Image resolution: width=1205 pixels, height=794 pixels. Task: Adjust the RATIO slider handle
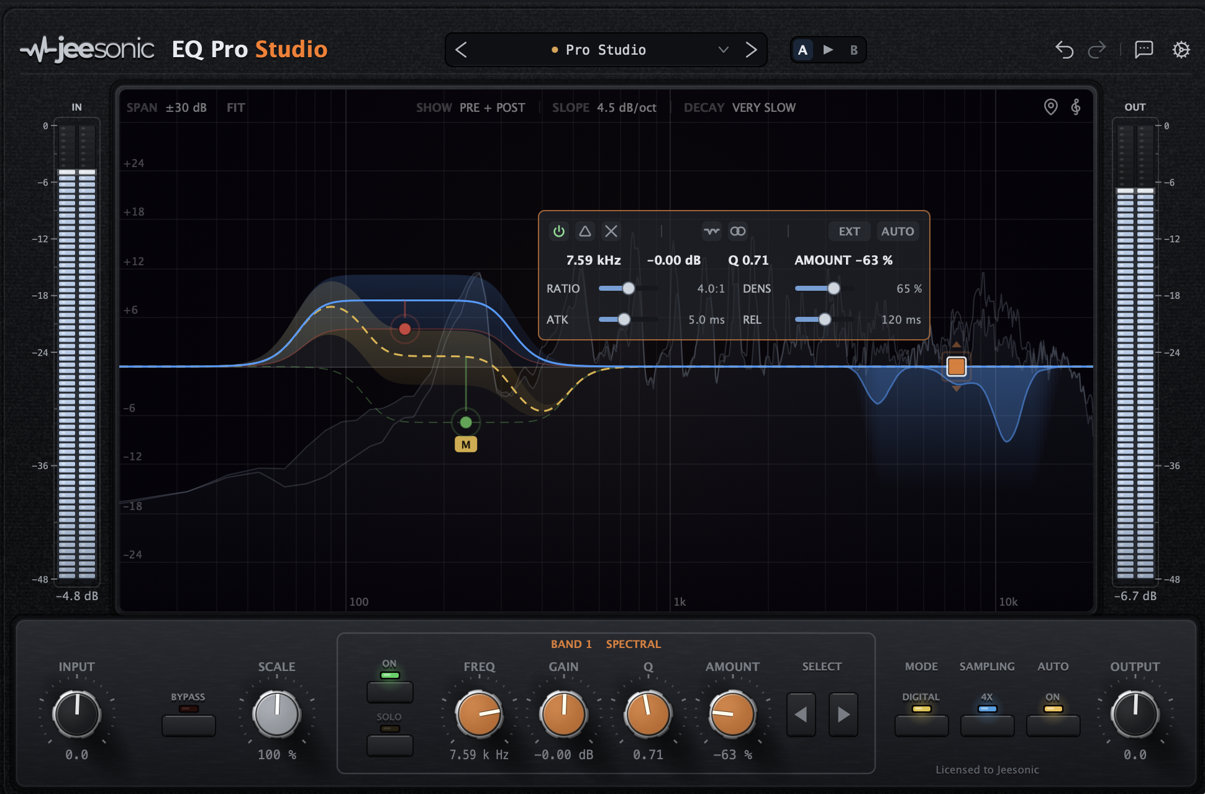point(629,288)
